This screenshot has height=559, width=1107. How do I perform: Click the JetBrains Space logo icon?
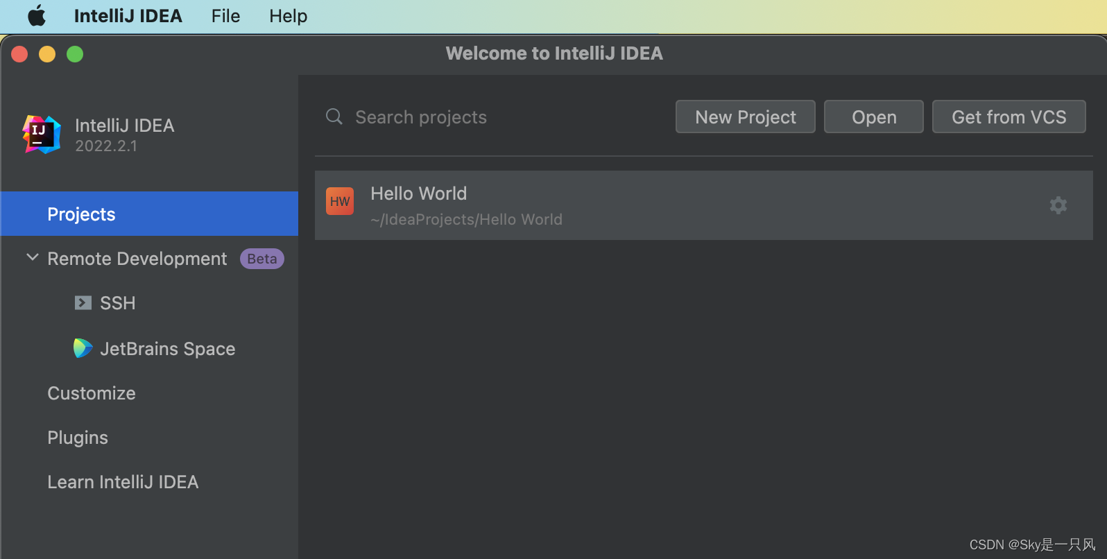[x=83, y=348]
